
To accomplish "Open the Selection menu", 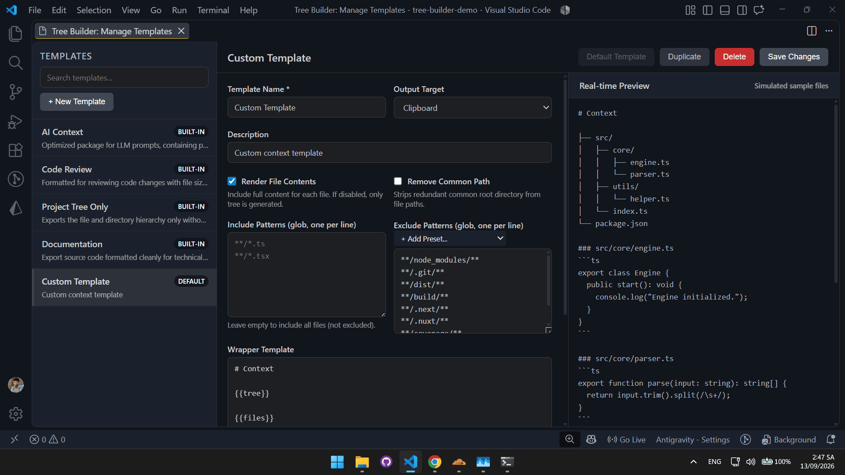I will (x=94, y=10).
